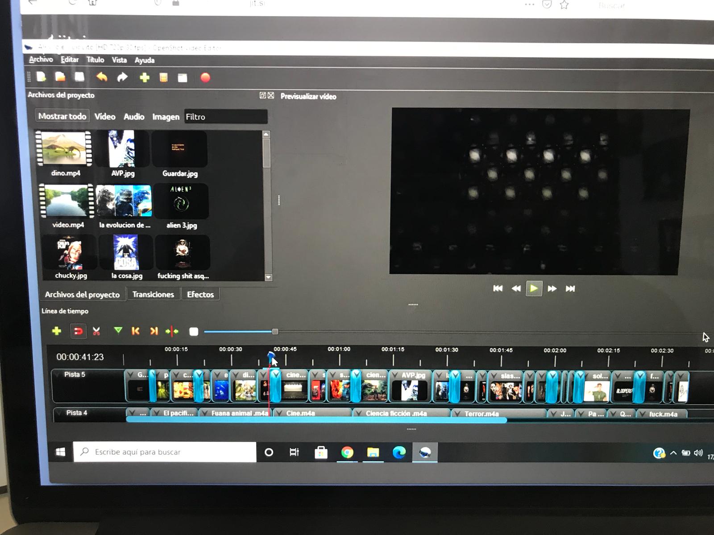Import files using the green plus icon
The image size is (714, 535).
144,78
